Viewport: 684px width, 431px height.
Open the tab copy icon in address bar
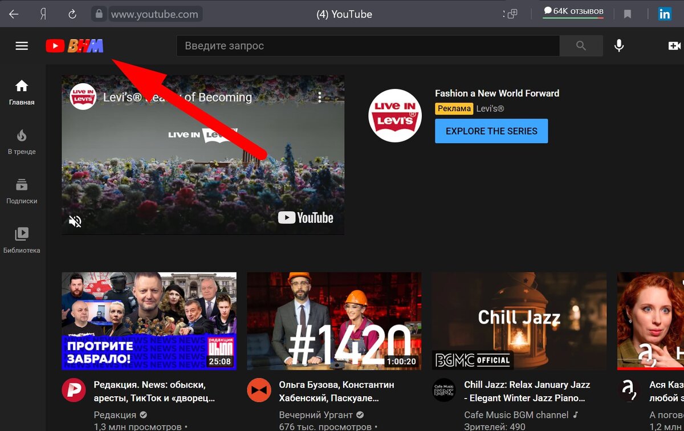511,14
